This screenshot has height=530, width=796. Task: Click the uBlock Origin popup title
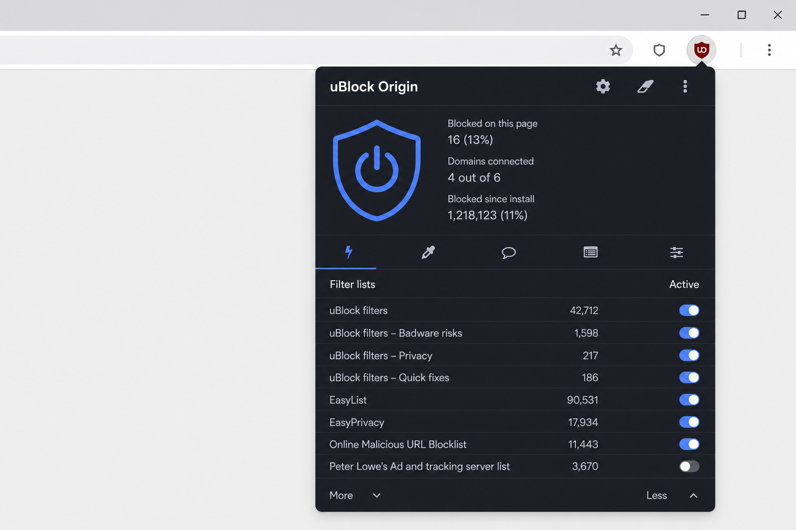tap(374, 86)
